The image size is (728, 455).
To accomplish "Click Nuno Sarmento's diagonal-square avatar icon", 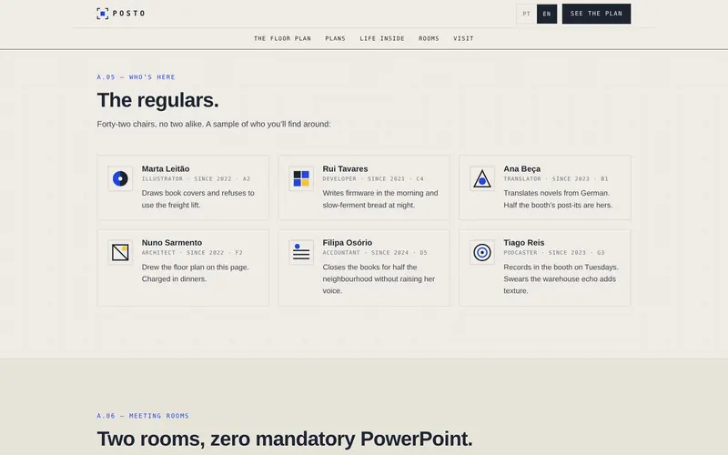I will 120,252.
